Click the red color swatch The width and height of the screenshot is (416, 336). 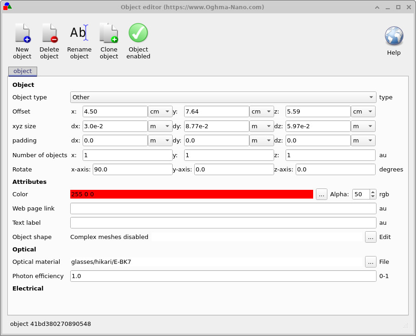(191, 194)
